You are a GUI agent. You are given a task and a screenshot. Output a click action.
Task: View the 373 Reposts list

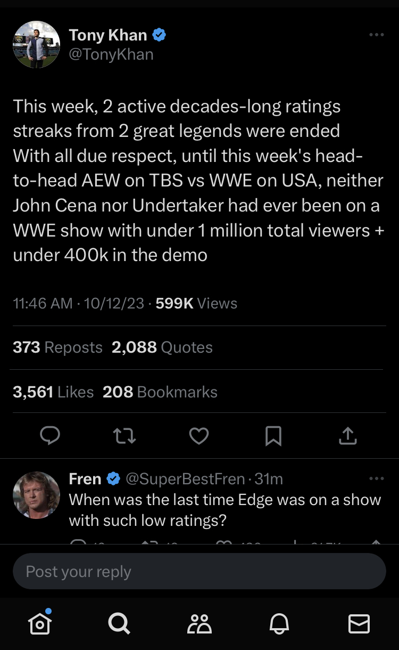[x=57, y=347]
